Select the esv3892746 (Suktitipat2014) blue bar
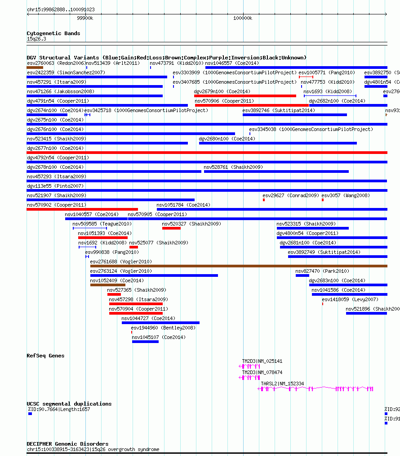400x456 pixels. (x=295, y=115)
